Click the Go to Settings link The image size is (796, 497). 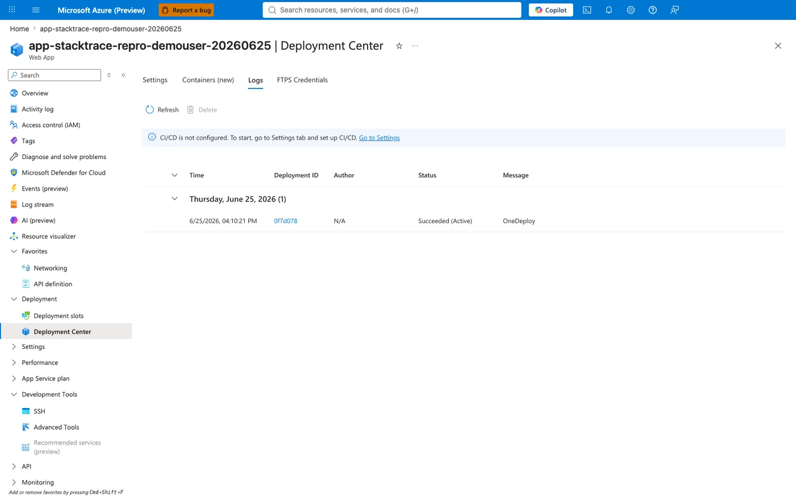coord(379,138)
